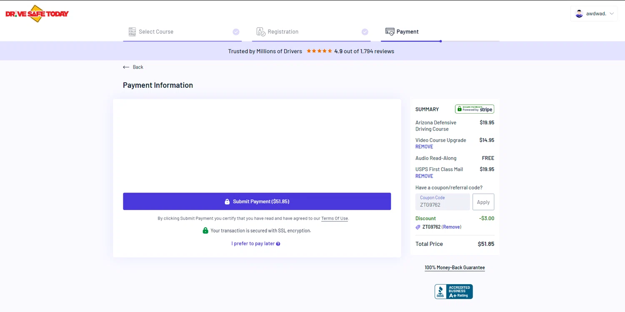Click the Drive Safe Today logo
Screen dimensions: 625x312
click(x=37, y=14)
